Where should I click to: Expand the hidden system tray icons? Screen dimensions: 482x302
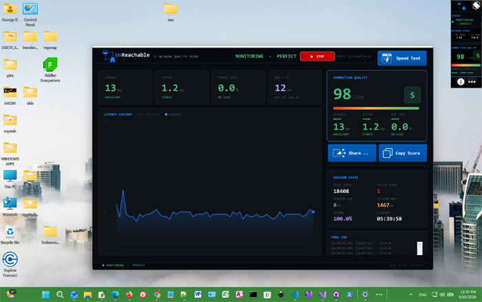(410, 294)
